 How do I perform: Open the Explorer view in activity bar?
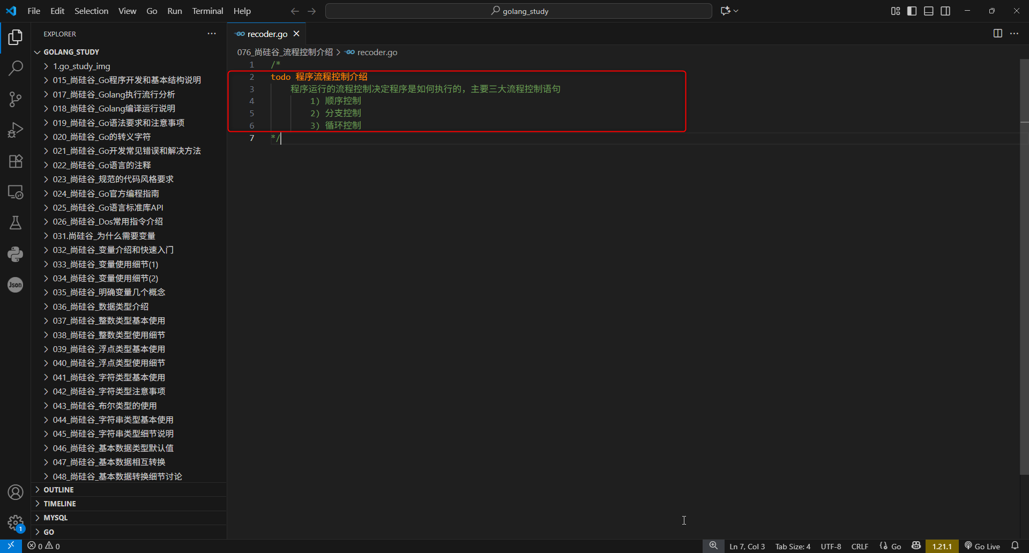point(16,37)
